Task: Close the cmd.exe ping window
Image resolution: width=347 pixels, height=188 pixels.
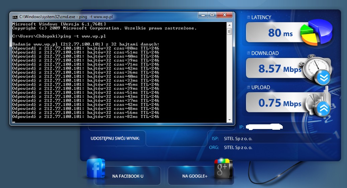Action: click(225, 15)
